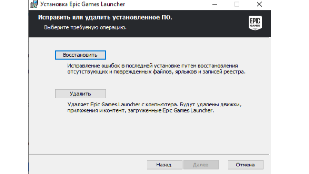Close the setup dialog with the X

(x=259, y=4)
